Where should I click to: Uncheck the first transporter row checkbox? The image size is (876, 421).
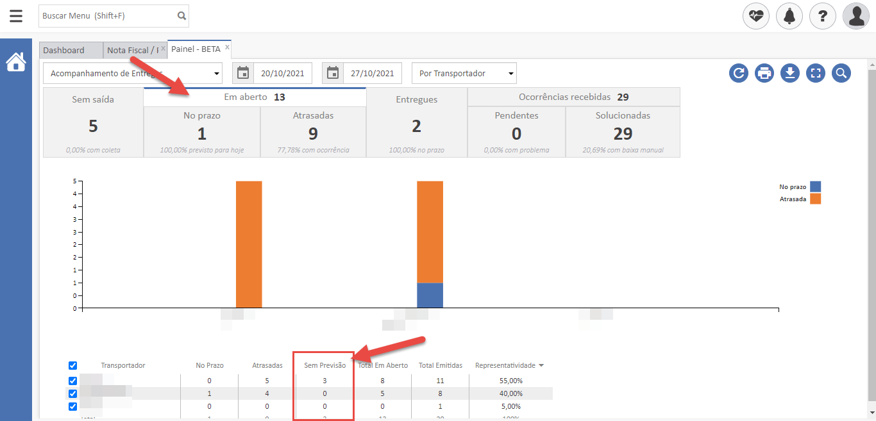point(72,381)
